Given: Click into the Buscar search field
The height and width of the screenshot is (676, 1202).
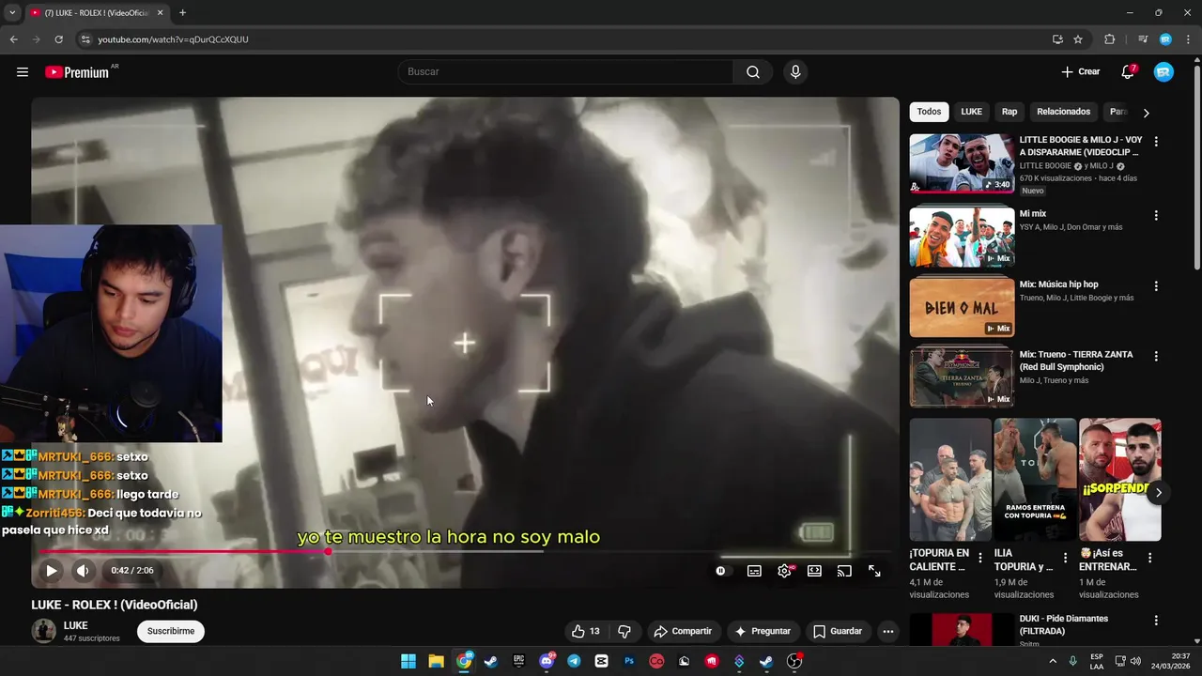Looking at the screenshot, I should coord(566,72).
